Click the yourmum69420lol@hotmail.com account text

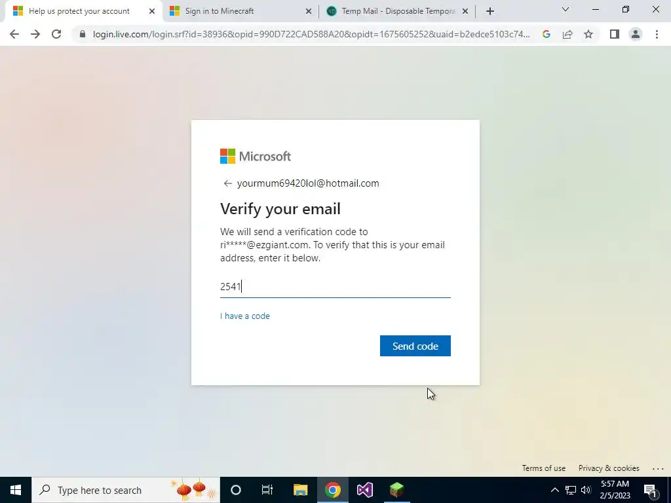[308, 183]
